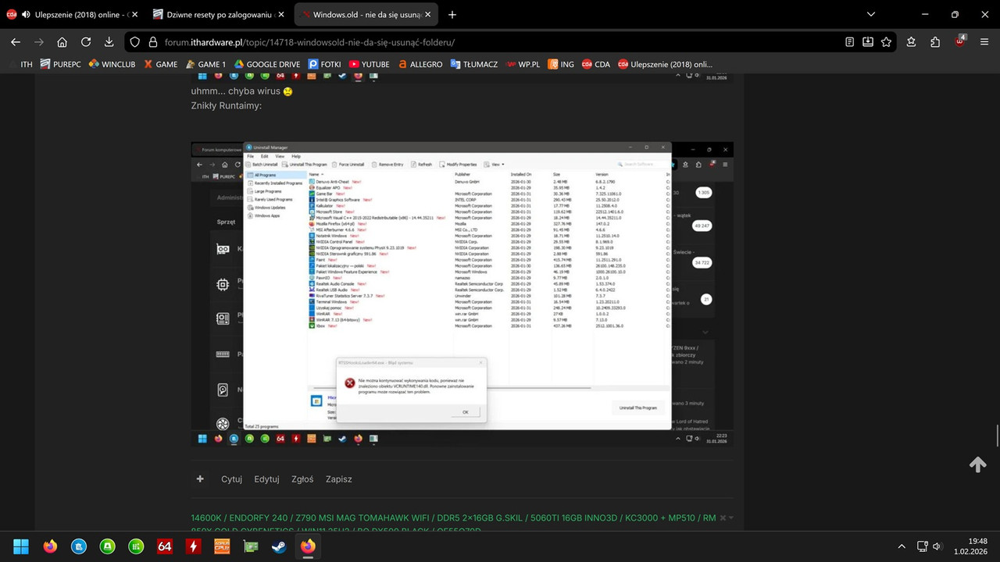Open the WP.PL bookmark
This screenshot has width=1000, height=562.
(523, 64)
